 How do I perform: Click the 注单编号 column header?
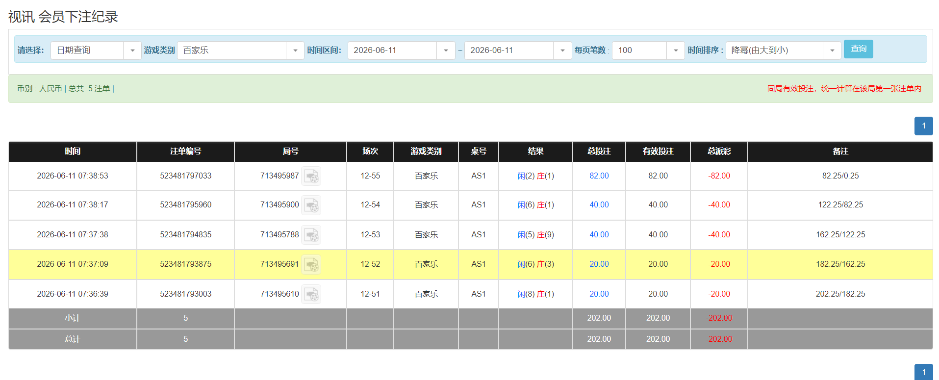point(186,152)
